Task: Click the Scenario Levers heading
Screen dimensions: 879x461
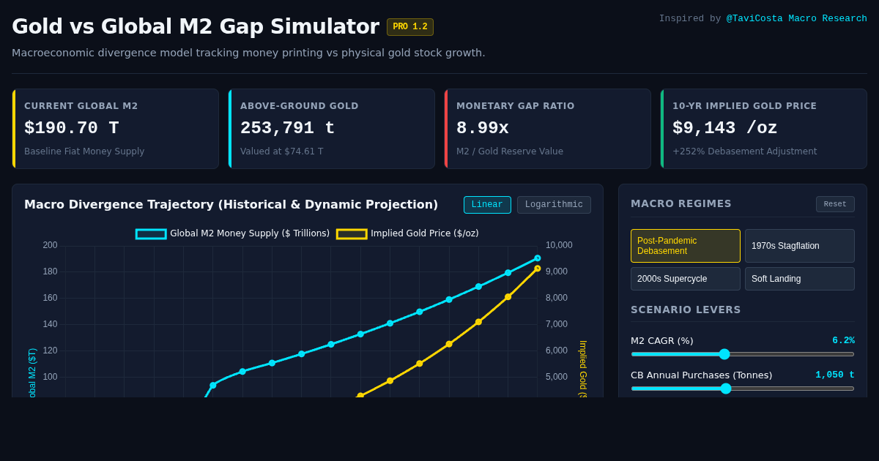Action: click(x=686, y=310)
